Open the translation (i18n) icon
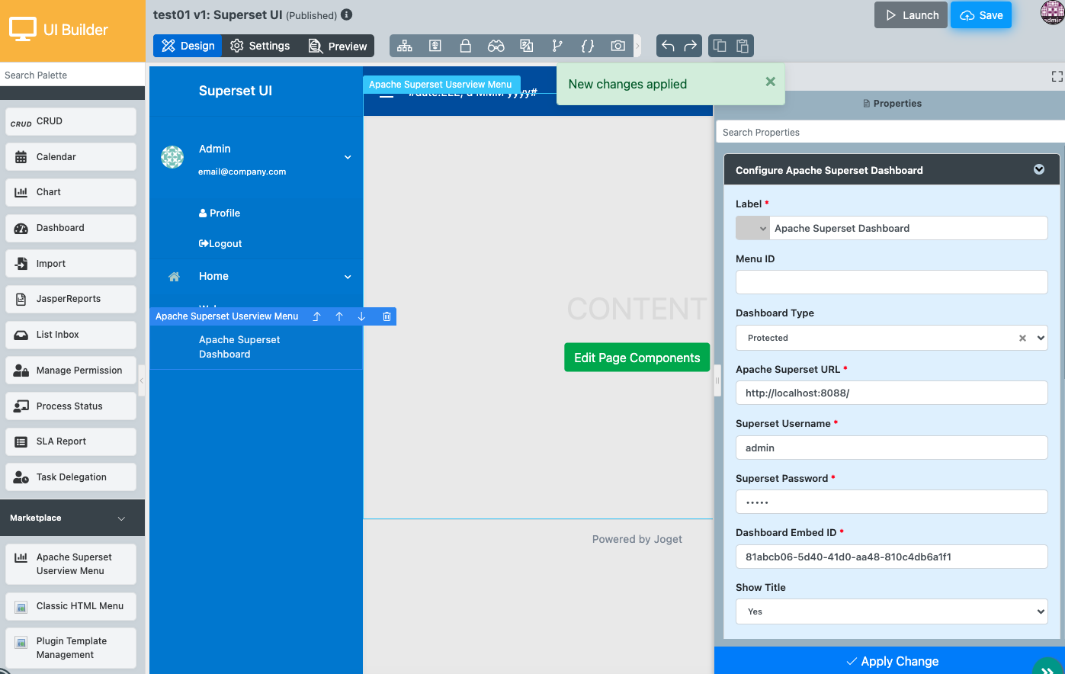The width and height of the screenshot is (1065, 674). [526, 46]
